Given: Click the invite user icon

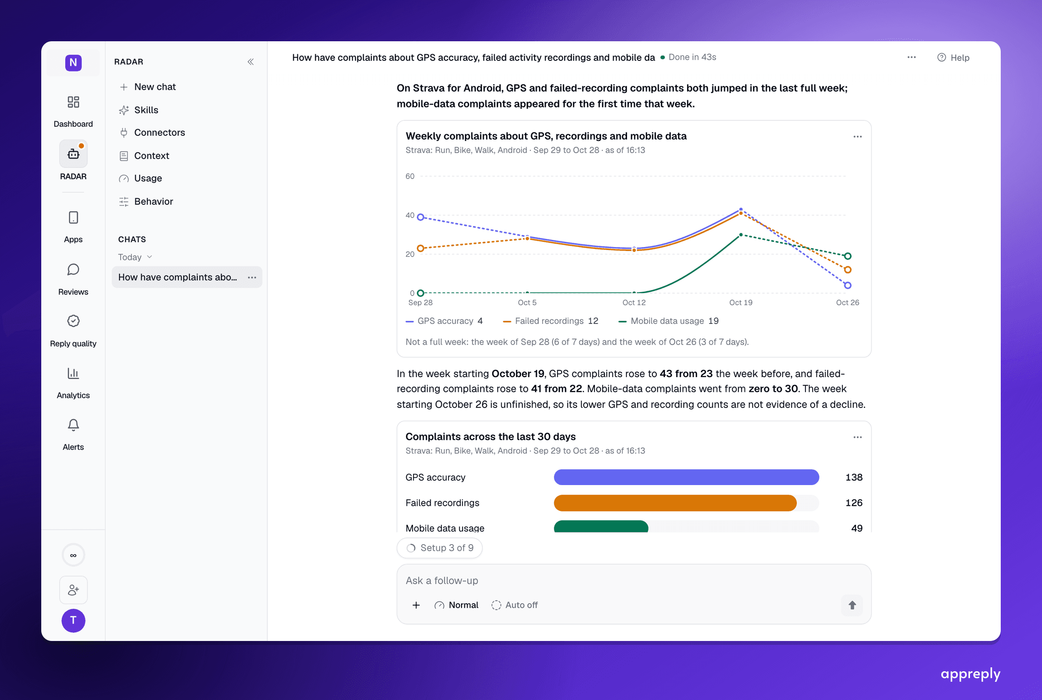Looking at the screenshot, I should [73, 590].
